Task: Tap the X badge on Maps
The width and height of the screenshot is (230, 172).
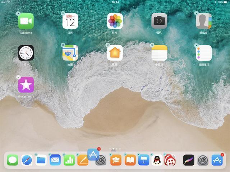Action: (x=63, y=45)
